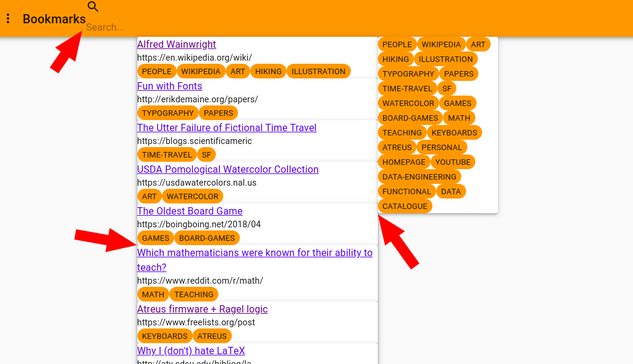Filter by WIKIPEDIA in the tag panel
This screenshot has width=633, height=364.
pos(441,45)
